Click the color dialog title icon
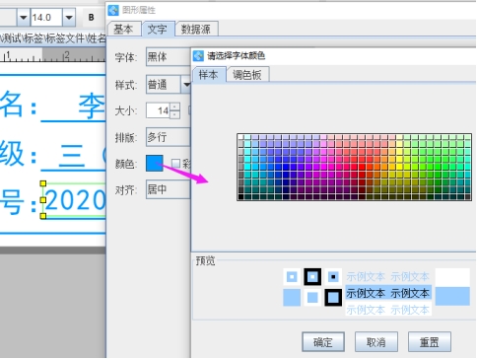Screen dimensions: 477x359 pyautogui.click(x=198, y=55)
